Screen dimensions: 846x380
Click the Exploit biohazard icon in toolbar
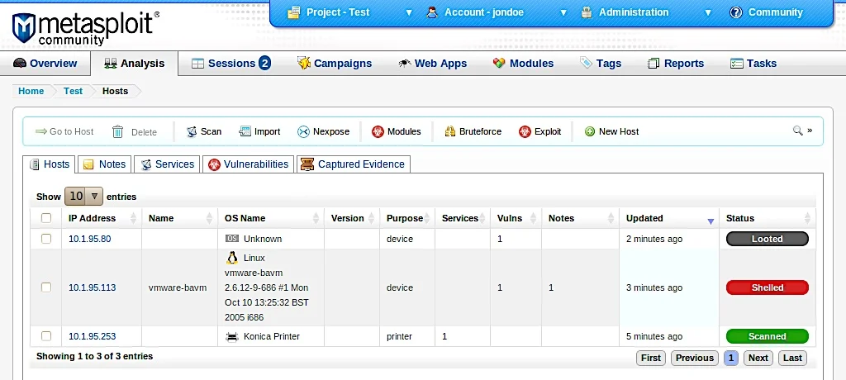(525, 131)
